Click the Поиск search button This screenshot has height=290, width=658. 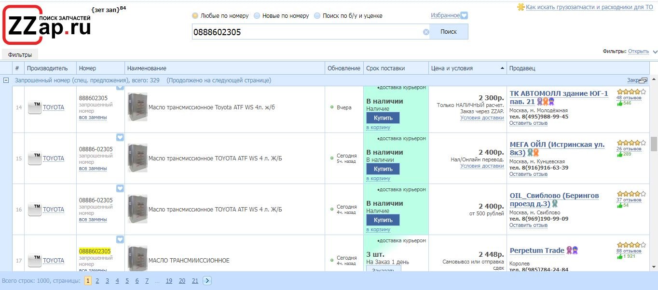[x=449, y=32]
